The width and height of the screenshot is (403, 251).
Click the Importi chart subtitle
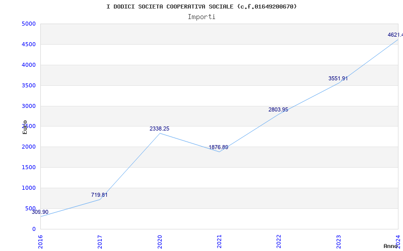(x=201, y=17)
